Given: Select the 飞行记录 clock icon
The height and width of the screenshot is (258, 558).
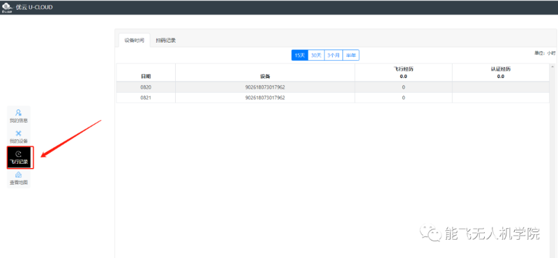Looking at the screenshot, I should (19, 154).
